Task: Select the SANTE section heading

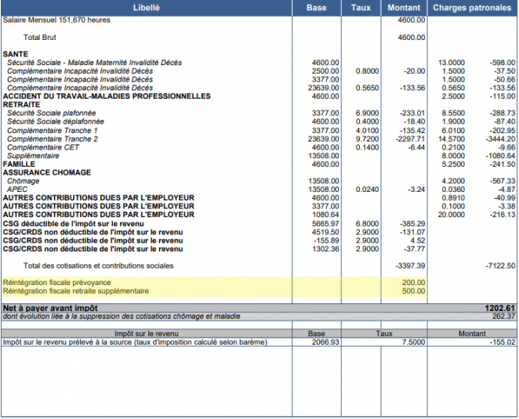Action: pos(16,54)
